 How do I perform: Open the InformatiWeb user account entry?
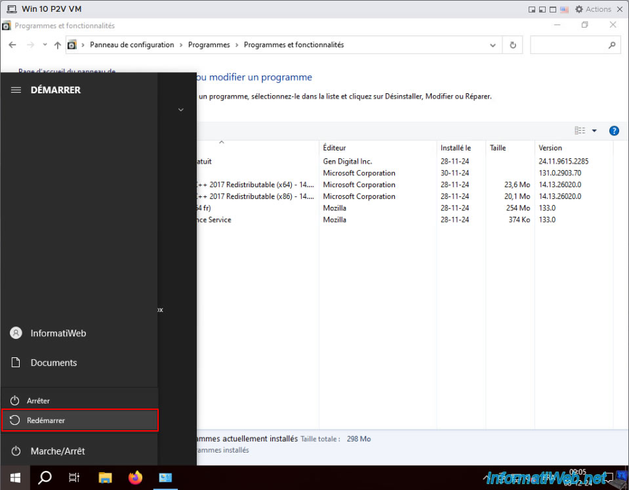point(79,333)
